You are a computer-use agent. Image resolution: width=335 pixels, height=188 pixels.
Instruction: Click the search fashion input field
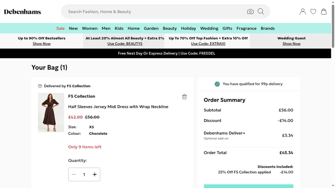point(156,11)
